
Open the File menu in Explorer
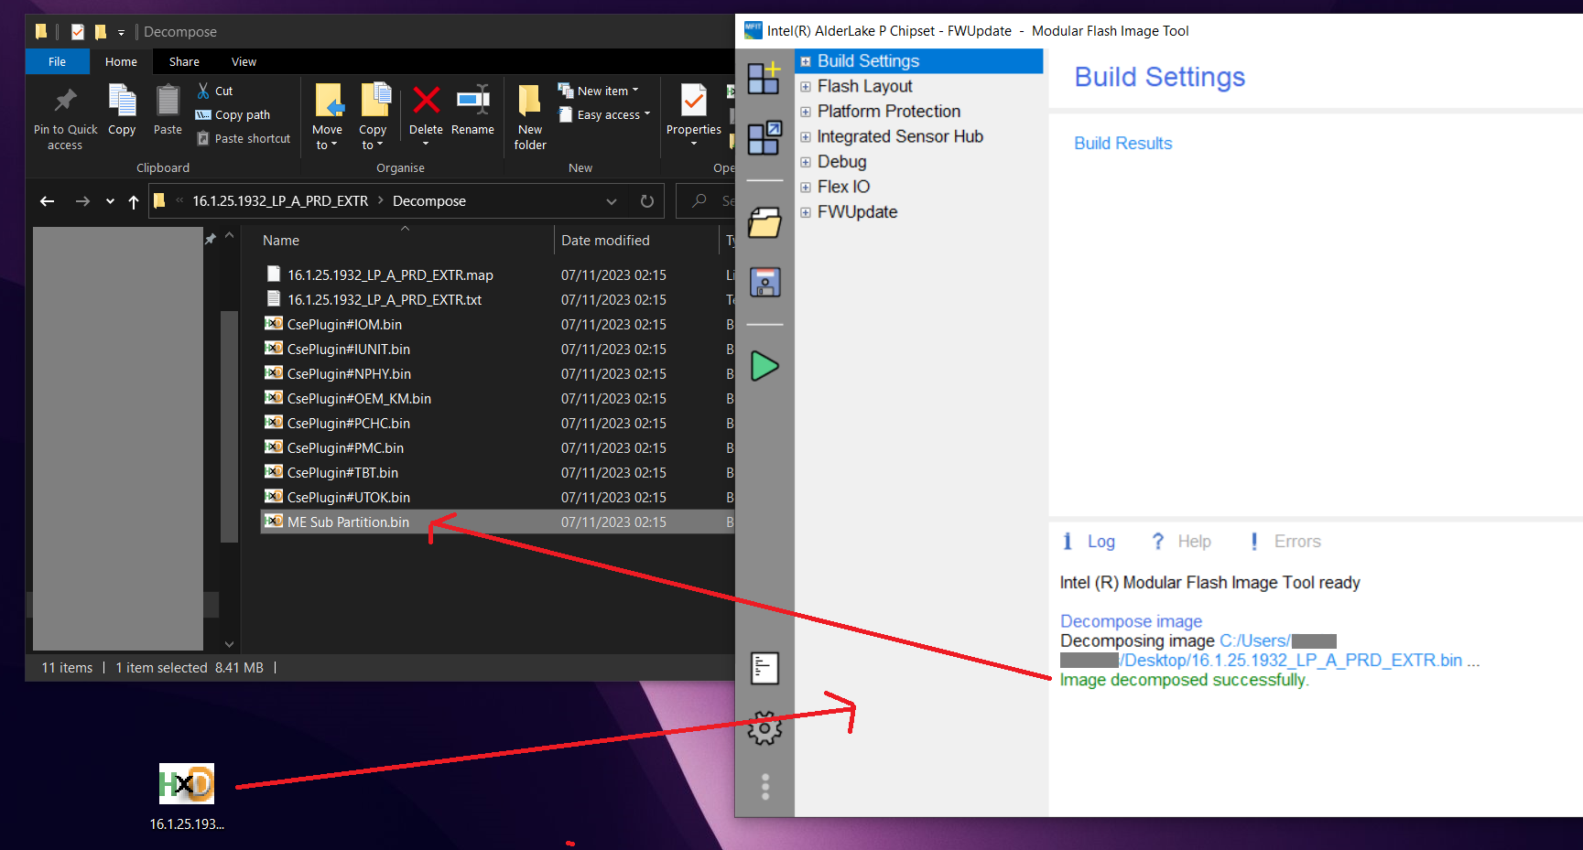57,61
